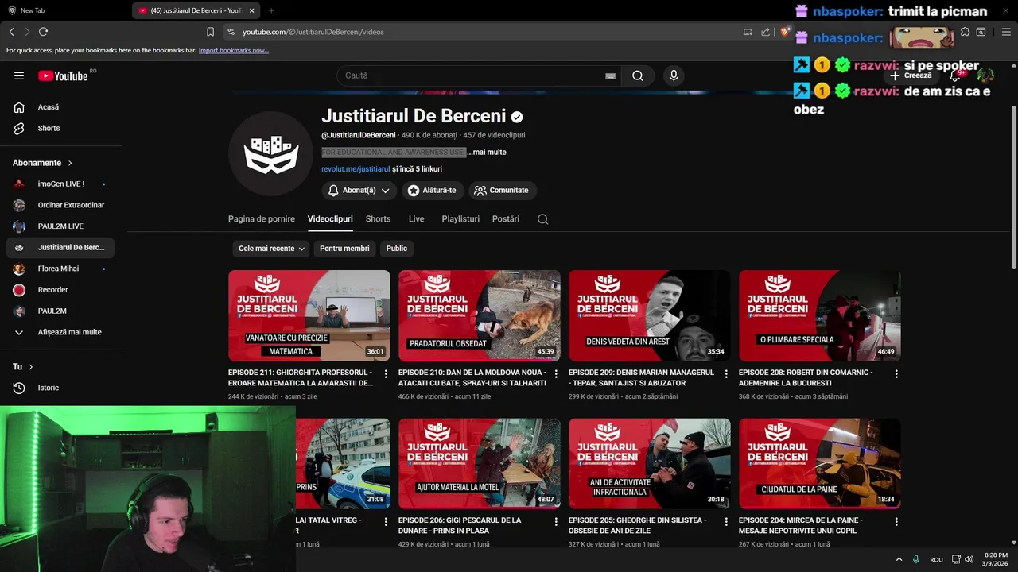Screen dimensions: 1018x572
Task: Click the microphone icon in system tray
Action: pyautogui.click(x=916, y=559)
